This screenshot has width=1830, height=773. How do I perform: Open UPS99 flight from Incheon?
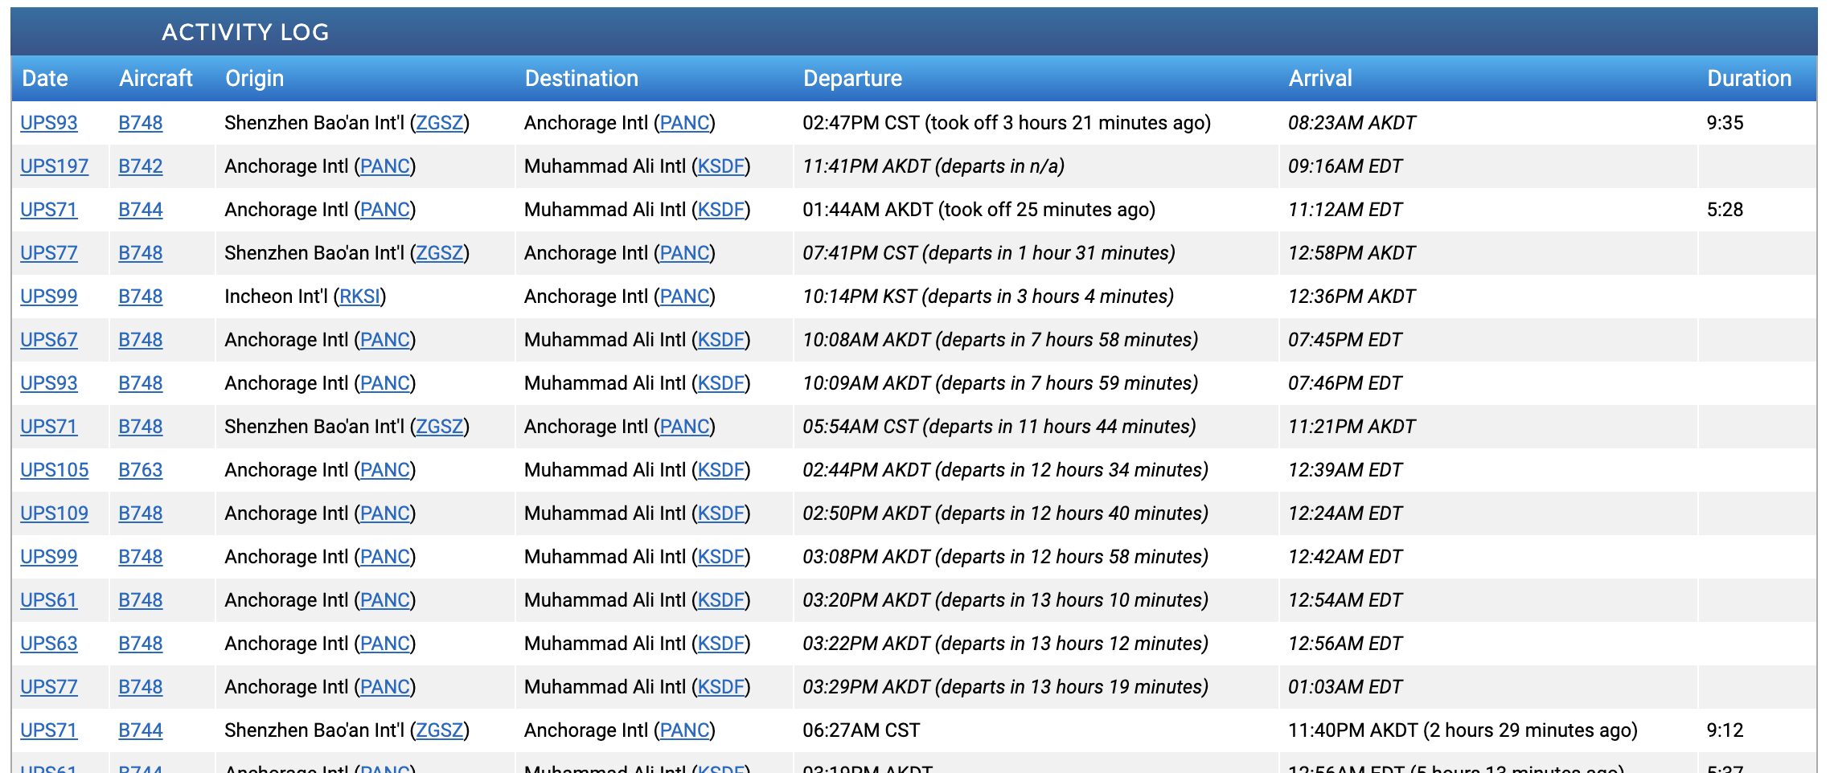(48, 297)
